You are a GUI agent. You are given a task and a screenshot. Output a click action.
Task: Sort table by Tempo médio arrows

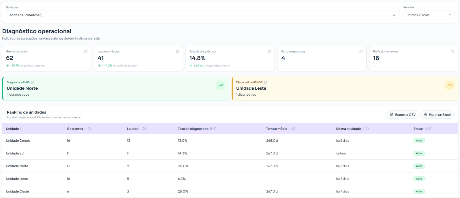pyautogui.click(x=290, y=129)
